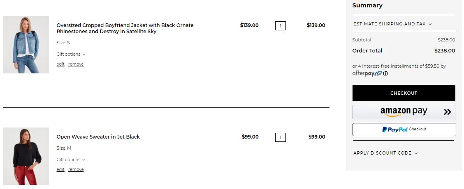The width and height of the screenshot is (464, 189).
Task: Remove the Boyfriend Jacket from cart
Action: click(x=76, y=64)
